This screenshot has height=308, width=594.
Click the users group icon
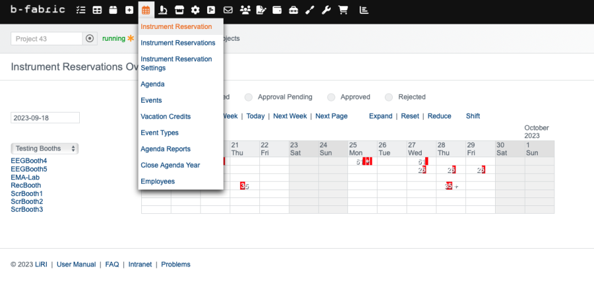pos(245,10)
